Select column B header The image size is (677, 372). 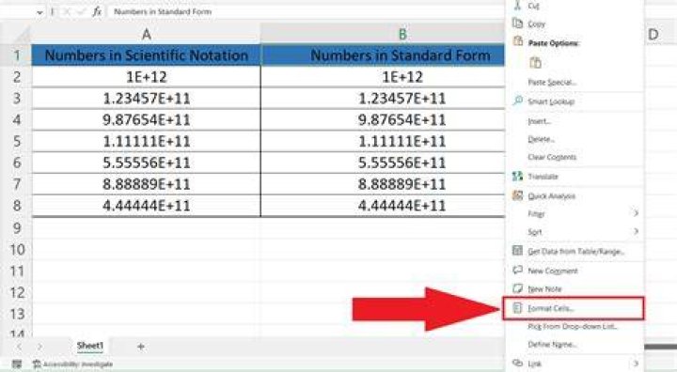pyautogui.click(x=402, y=34)
